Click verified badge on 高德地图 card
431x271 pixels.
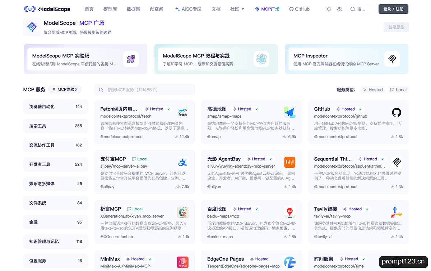tap(257, 109)
